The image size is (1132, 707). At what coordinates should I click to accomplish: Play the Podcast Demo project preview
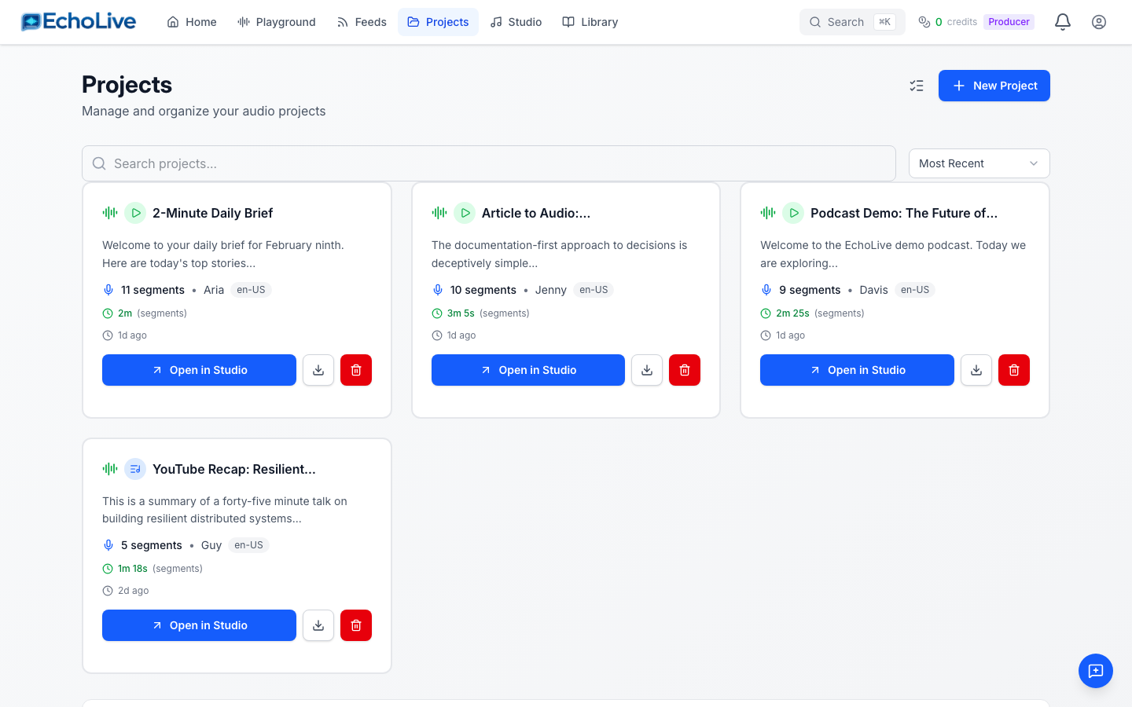(x=793, y=213)
